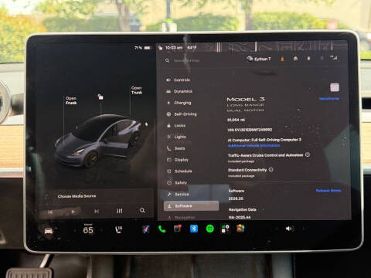Open the colorful Toybox app icon

point(240,229)
